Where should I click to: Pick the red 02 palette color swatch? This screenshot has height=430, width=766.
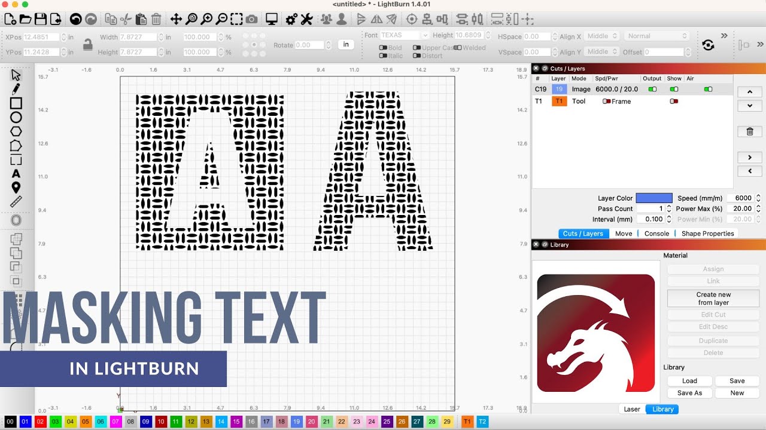(40, 422)
